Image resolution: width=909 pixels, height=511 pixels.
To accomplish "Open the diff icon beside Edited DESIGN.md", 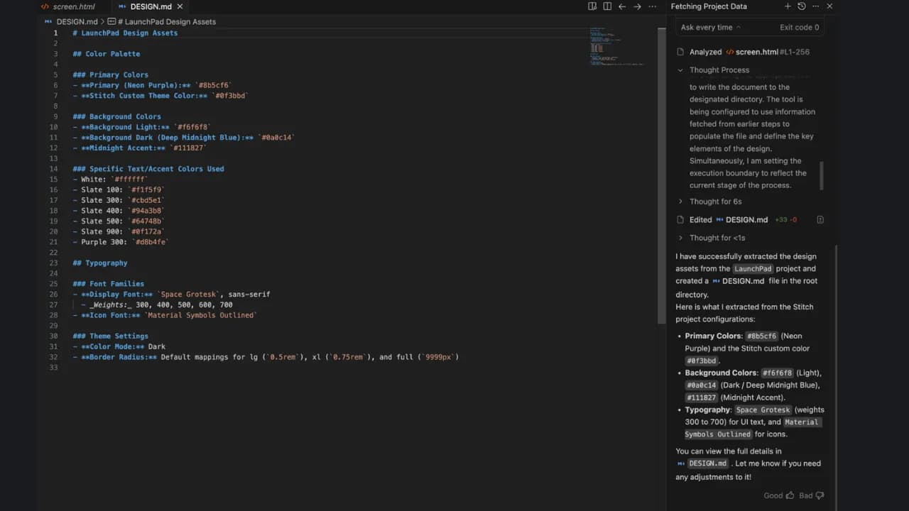I will pyautogui.click(x=820, y=220).
